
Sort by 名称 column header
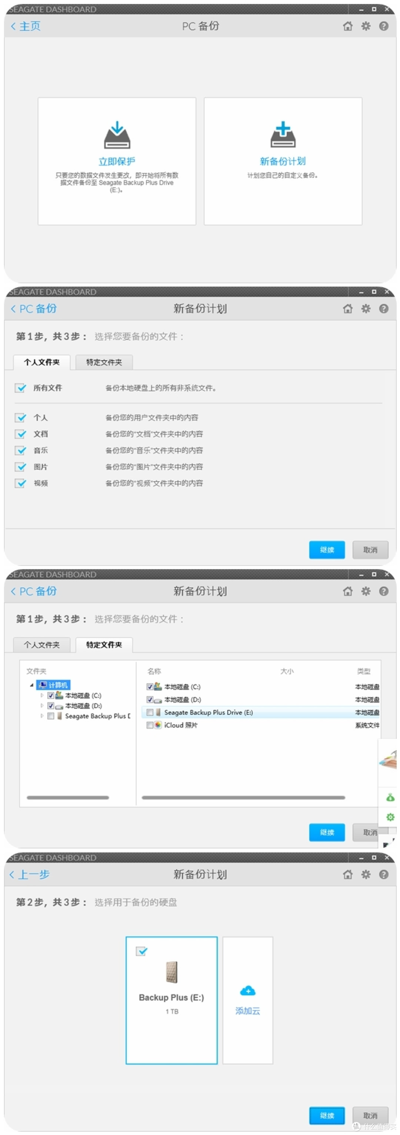click(154, 671)
